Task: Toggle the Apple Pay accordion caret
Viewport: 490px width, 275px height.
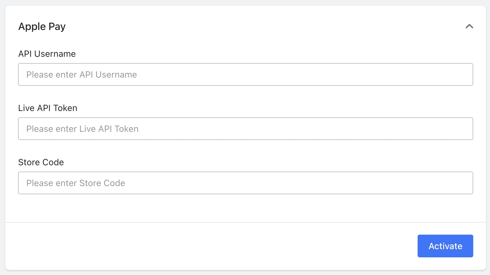Action: point(469,26)
